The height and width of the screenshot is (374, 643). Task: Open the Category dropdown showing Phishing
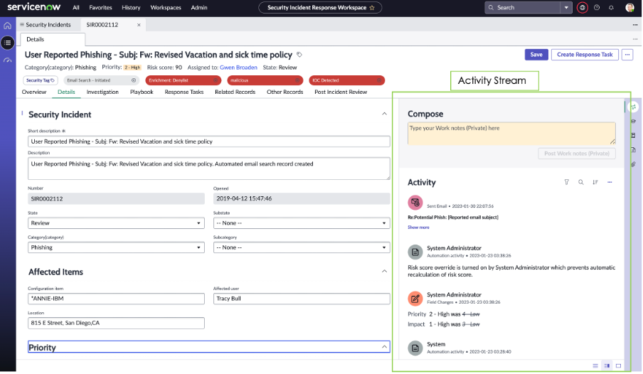tap(116, 247)
